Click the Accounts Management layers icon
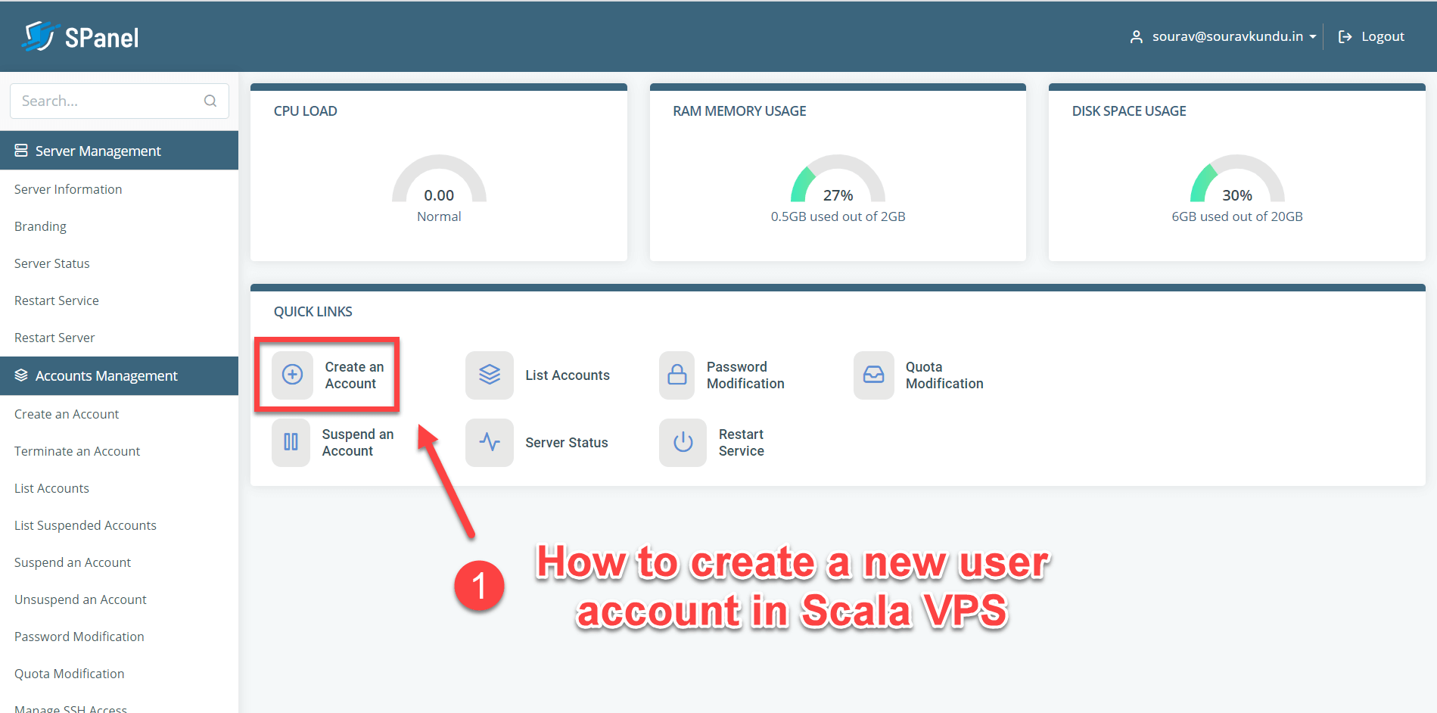 coord(21,375)
